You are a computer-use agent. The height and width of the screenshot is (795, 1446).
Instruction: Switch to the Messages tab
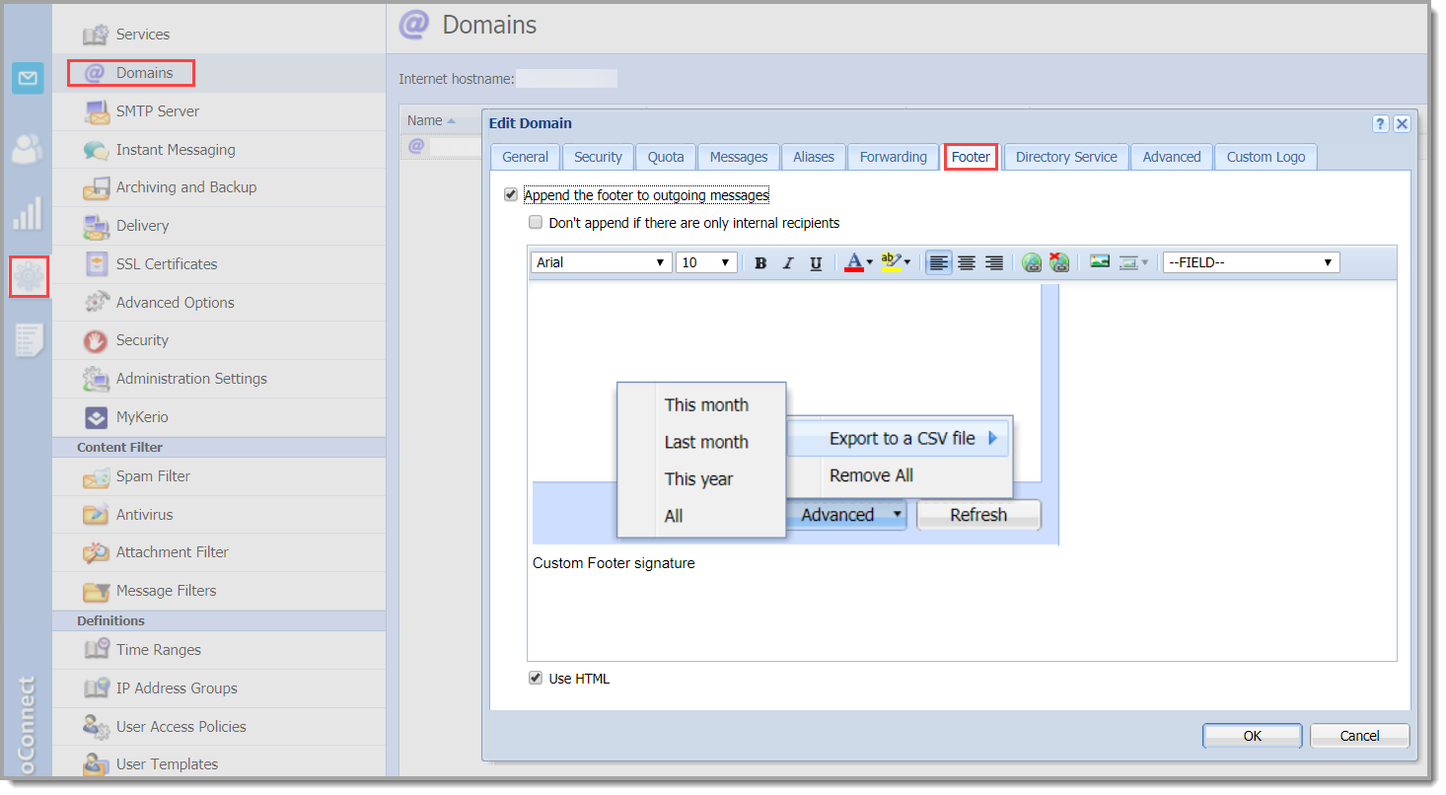tap(739, 157)
